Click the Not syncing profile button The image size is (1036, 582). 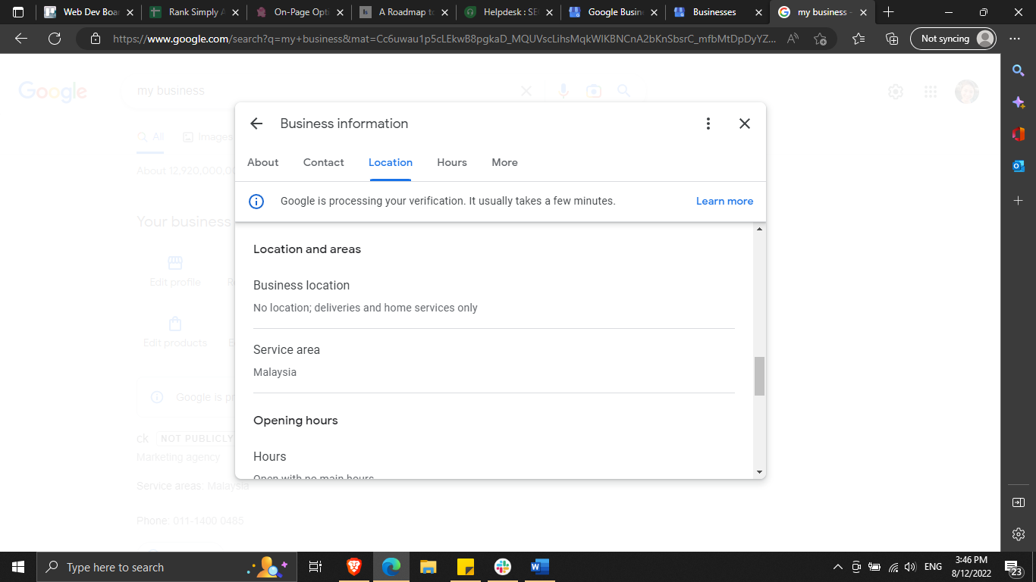pos(953,39)
